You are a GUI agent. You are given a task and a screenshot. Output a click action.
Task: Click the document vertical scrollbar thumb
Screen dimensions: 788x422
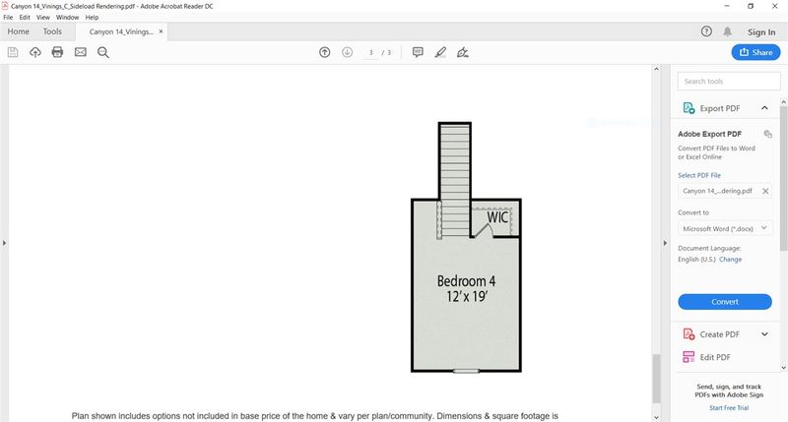pos(656,379)
